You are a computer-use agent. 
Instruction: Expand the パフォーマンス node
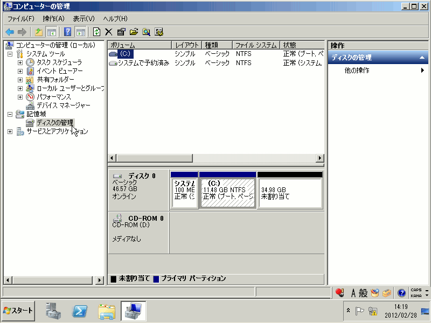pyautogui.click(x=20, y=97)
